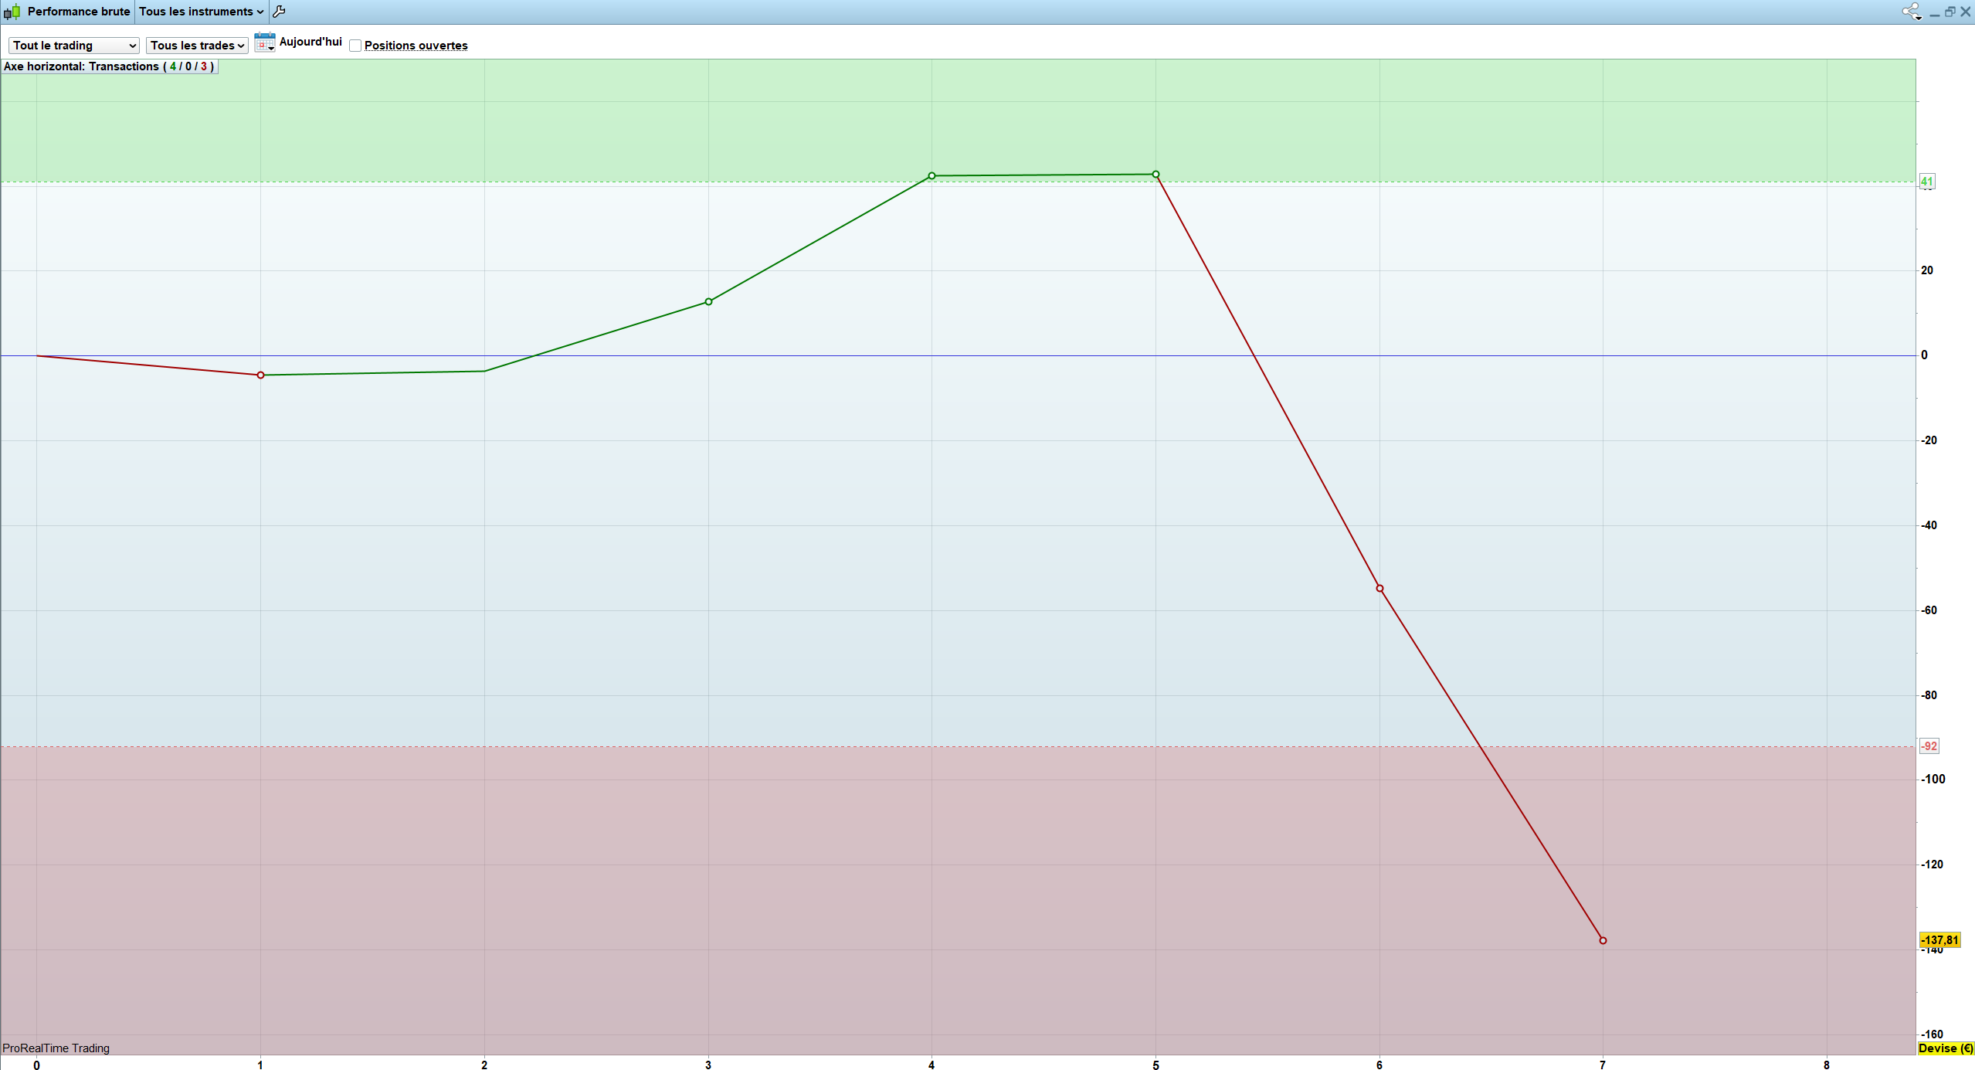Open the calendar date picker icon
Screen dimensions: 1975x1070
pos(264,43)
